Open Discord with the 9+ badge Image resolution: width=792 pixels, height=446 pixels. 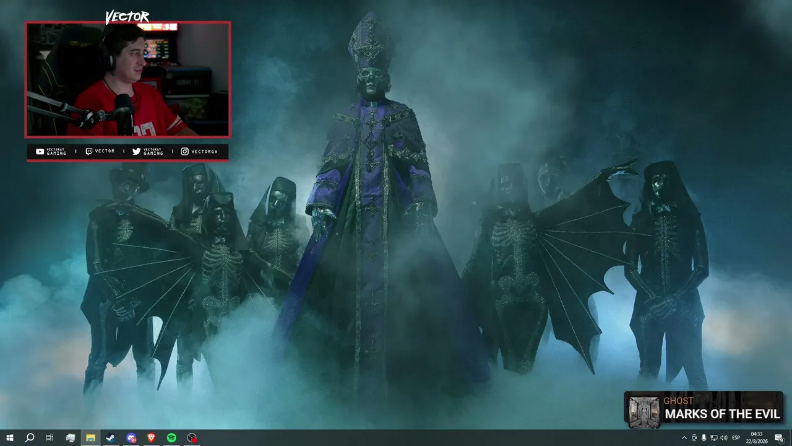[131, 438]
